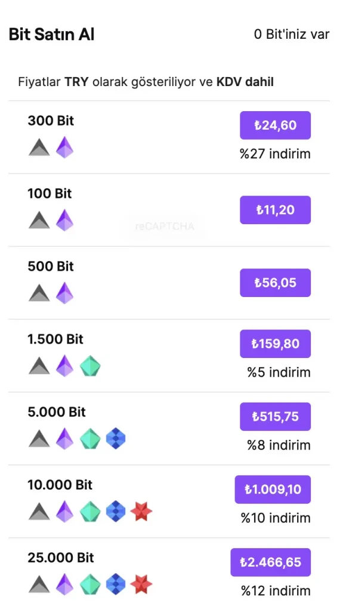Click the purple gem in 500 Bit row
Image resolution: width=343 pixels, height=612 pixels.
pos(64,293)
